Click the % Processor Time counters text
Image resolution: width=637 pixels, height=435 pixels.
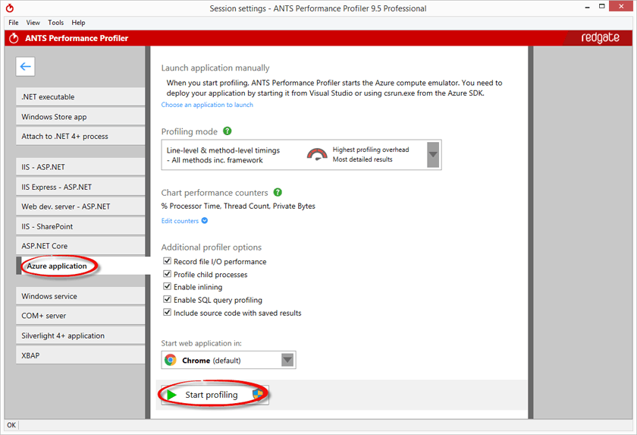[238, 206]
